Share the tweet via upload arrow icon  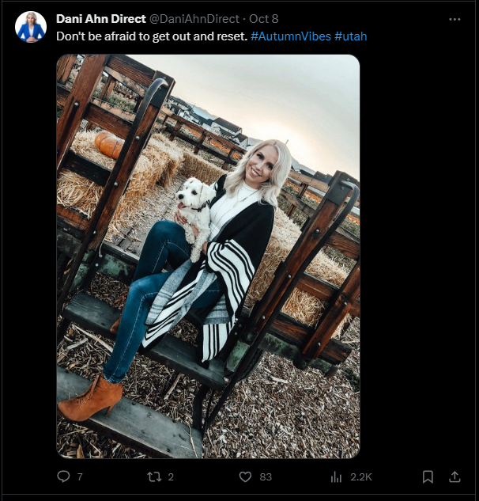click(x=454, y=476)
